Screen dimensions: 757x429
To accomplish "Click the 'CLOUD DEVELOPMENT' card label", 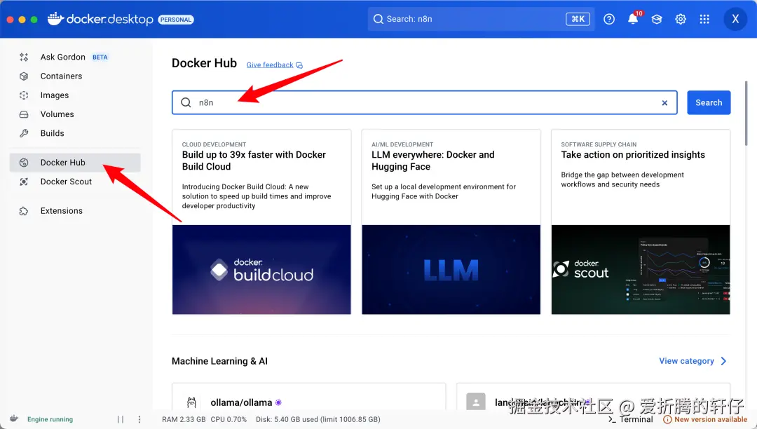I will (214, 144).
